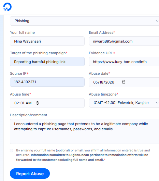Click the Phishing text in abuse type selector
Image resolution: width=159 pixels, height=181 pixels.
[x=22, y=21]
